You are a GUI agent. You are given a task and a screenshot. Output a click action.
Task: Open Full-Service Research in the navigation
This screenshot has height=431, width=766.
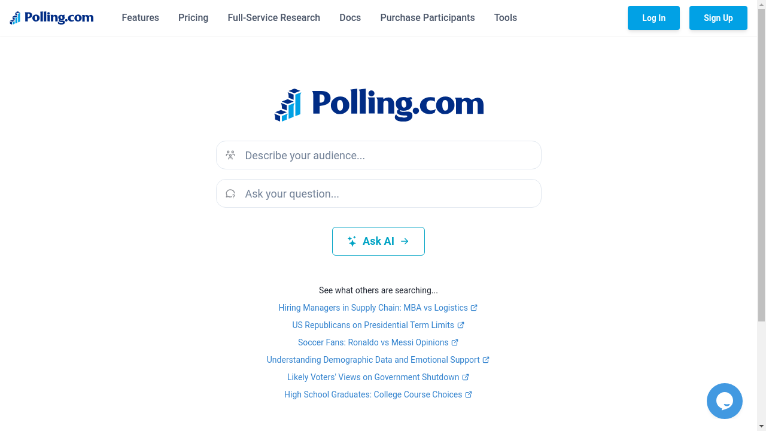coord(273,18)
